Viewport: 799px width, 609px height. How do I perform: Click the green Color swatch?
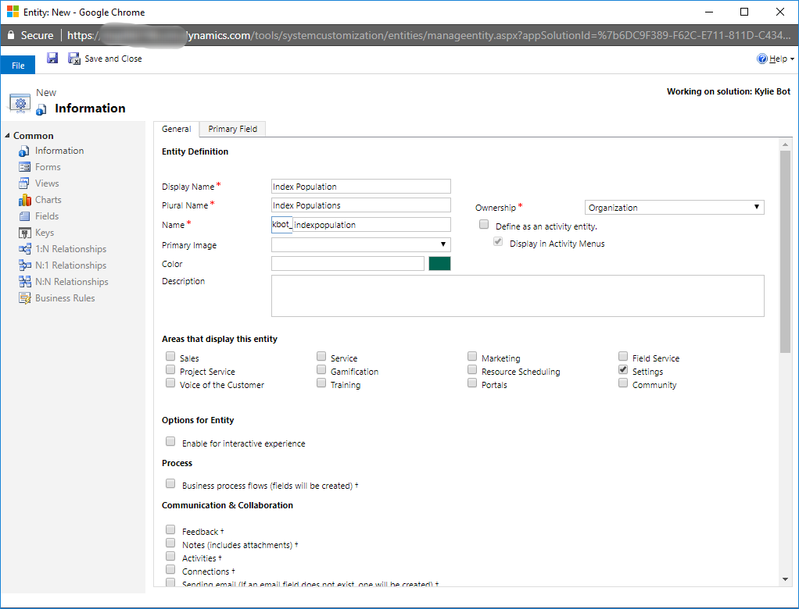click(x=439, y=264)
